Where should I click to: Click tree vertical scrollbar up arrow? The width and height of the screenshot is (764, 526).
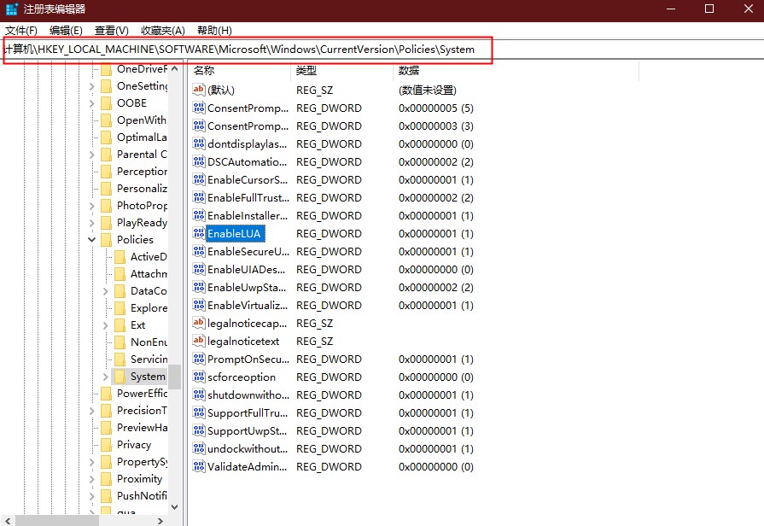point(174,69)
